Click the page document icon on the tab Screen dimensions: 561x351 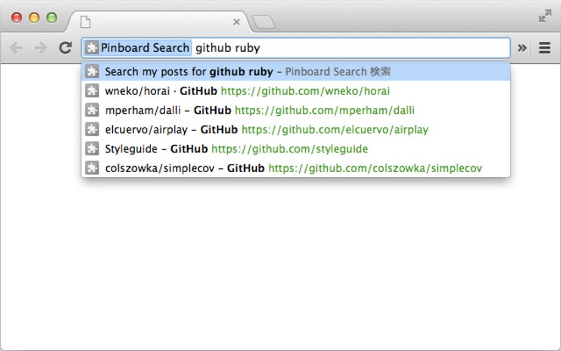[x=85, y=21]
